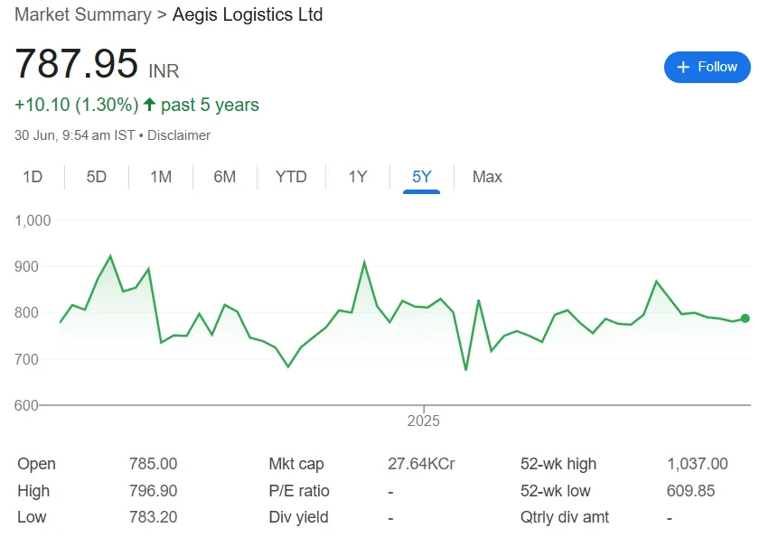Click the 787.95 price value
778x537 pixels.
tap(77, 63)
